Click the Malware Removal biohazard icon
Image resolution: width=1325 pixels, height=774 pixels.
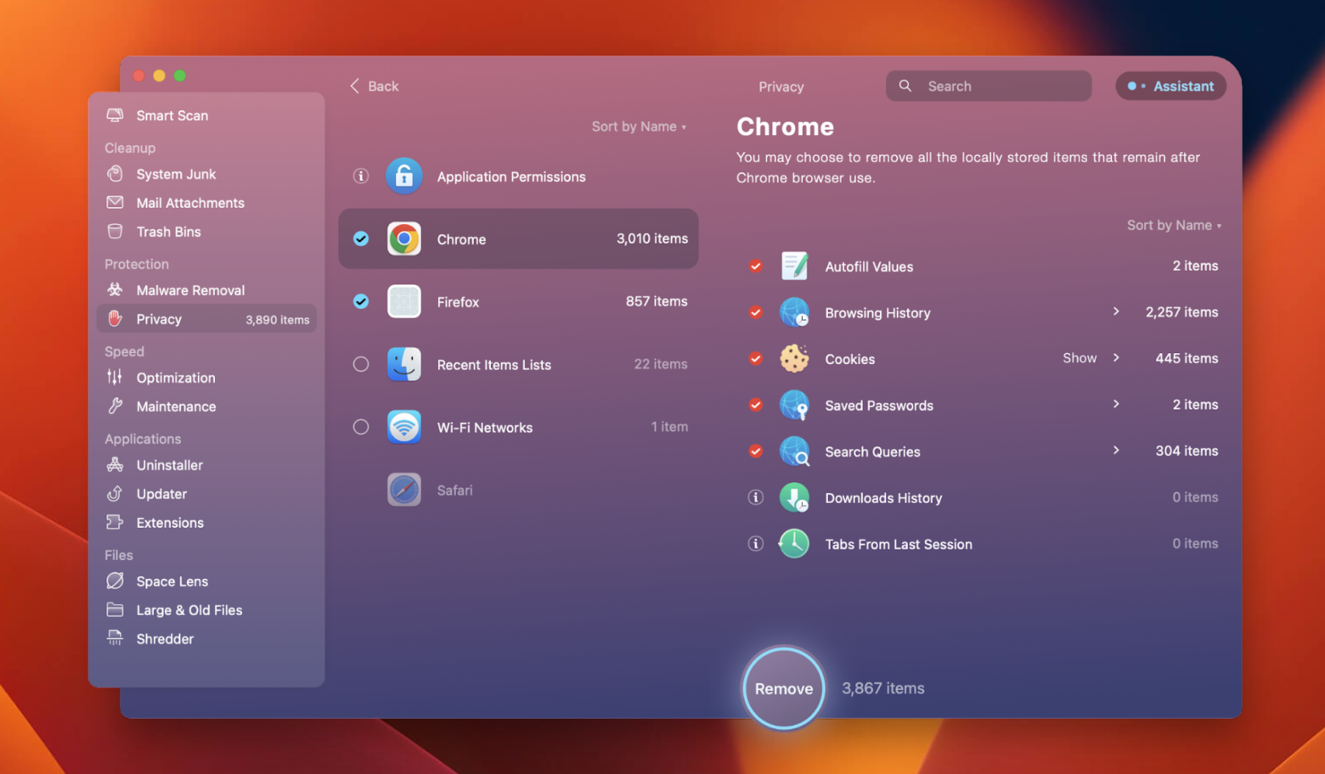pos(115,289)
